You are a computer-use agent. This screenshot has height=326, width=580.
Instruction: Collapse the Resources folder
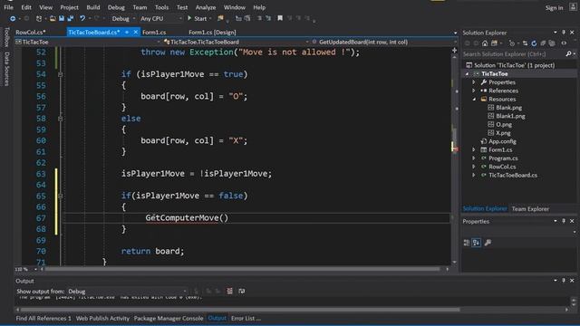click(x=474, y=99)
